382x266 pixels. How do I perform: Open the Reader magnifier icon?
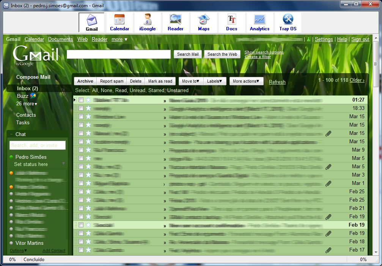click(x=175, y=20)
